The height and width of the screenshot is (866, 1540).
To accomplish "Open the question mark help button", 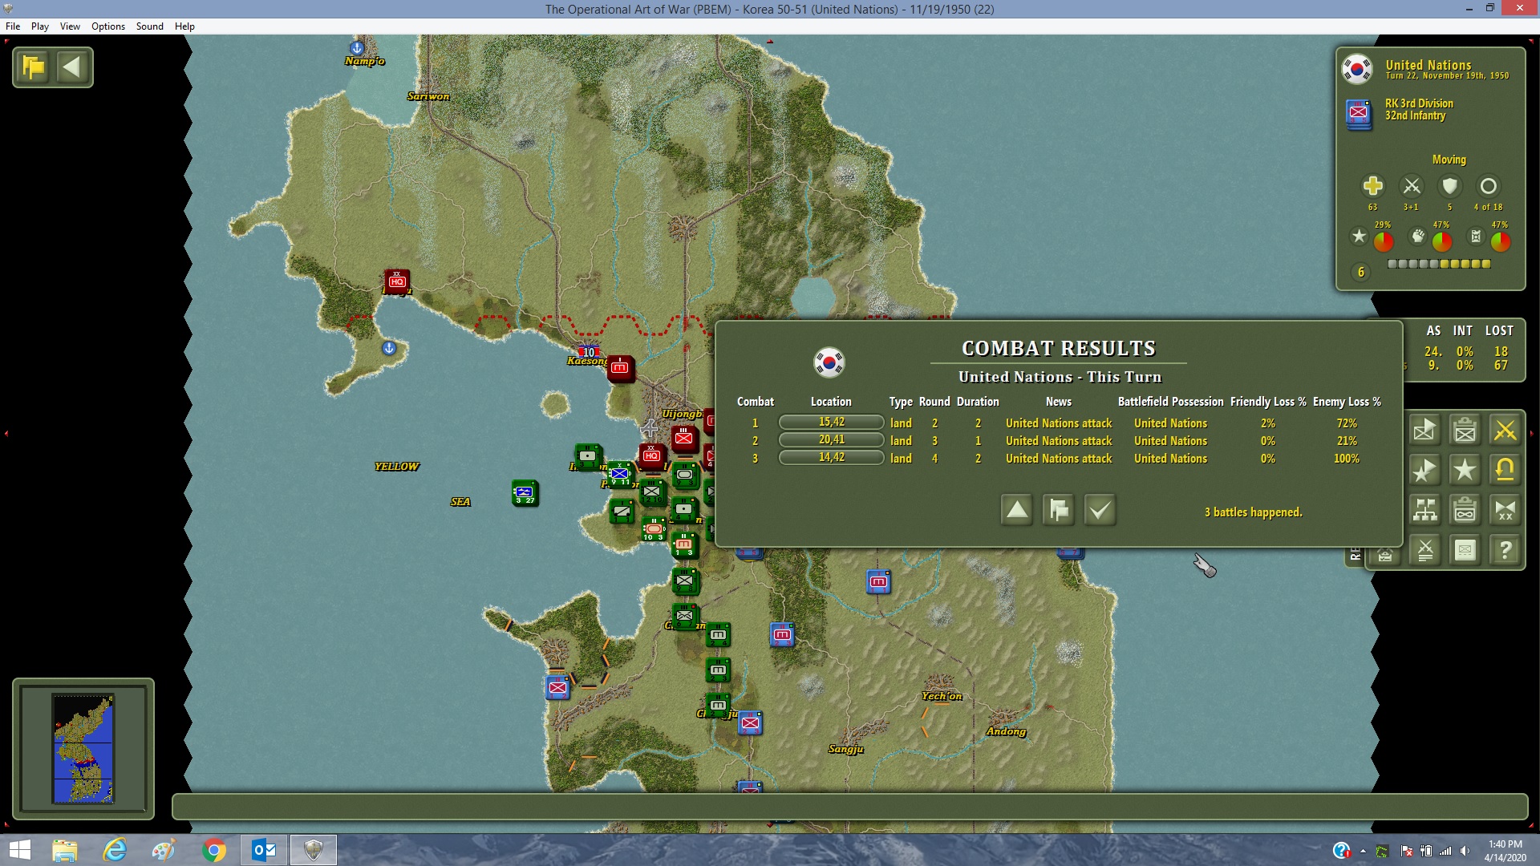I will [x=1505, y=551].
